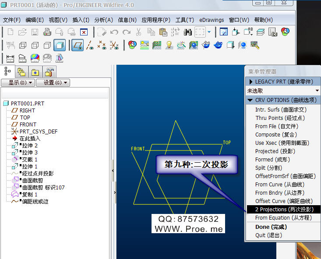Image resolution: width=321 pixels, height=259 pixels.
Task: Click the rainbow shaded analysis icon
Action: [35, 58]
